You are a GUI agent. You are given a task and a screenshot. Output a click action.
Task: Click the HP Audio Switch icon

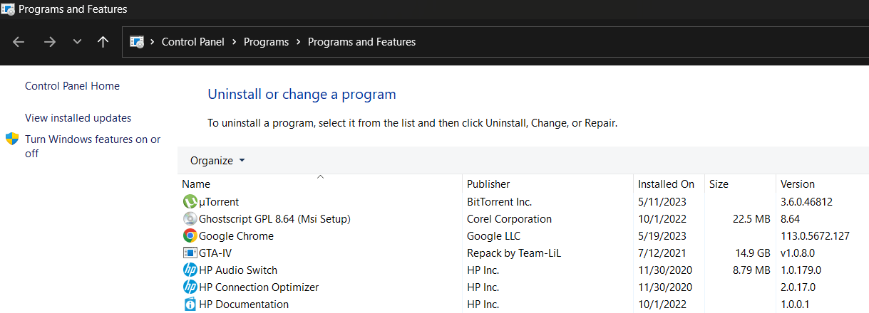pos(190,270)
